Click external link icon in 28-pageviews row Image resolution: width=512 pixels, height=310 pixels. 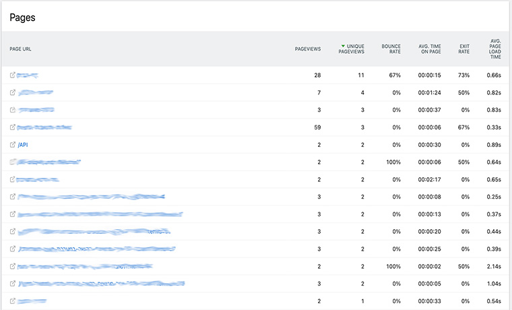pos(13,75)
